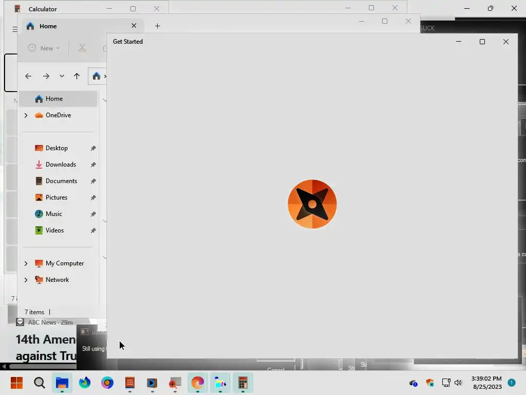Screen dimensions: 526x395
Task: Click the Calculator window title
Action: (43, 9)
